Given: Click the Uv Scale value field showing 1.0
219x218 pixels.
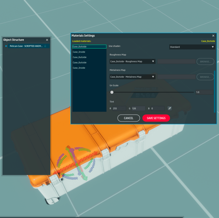Looking at the screenshot, I should tap(204, 92).
